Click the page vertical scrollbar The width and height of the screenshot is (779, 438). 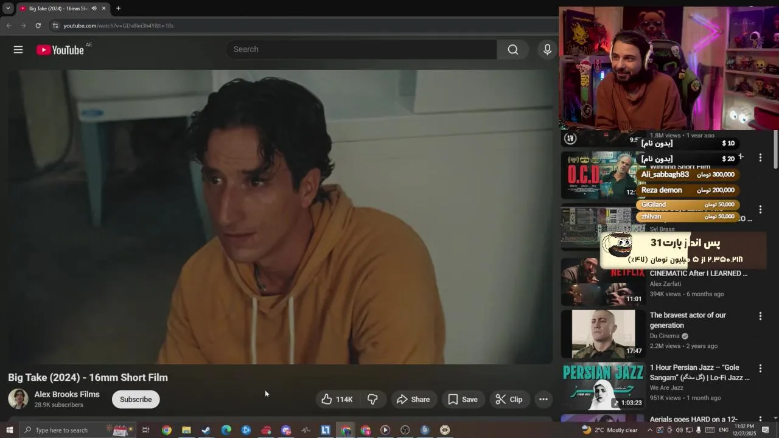point(775,149)
